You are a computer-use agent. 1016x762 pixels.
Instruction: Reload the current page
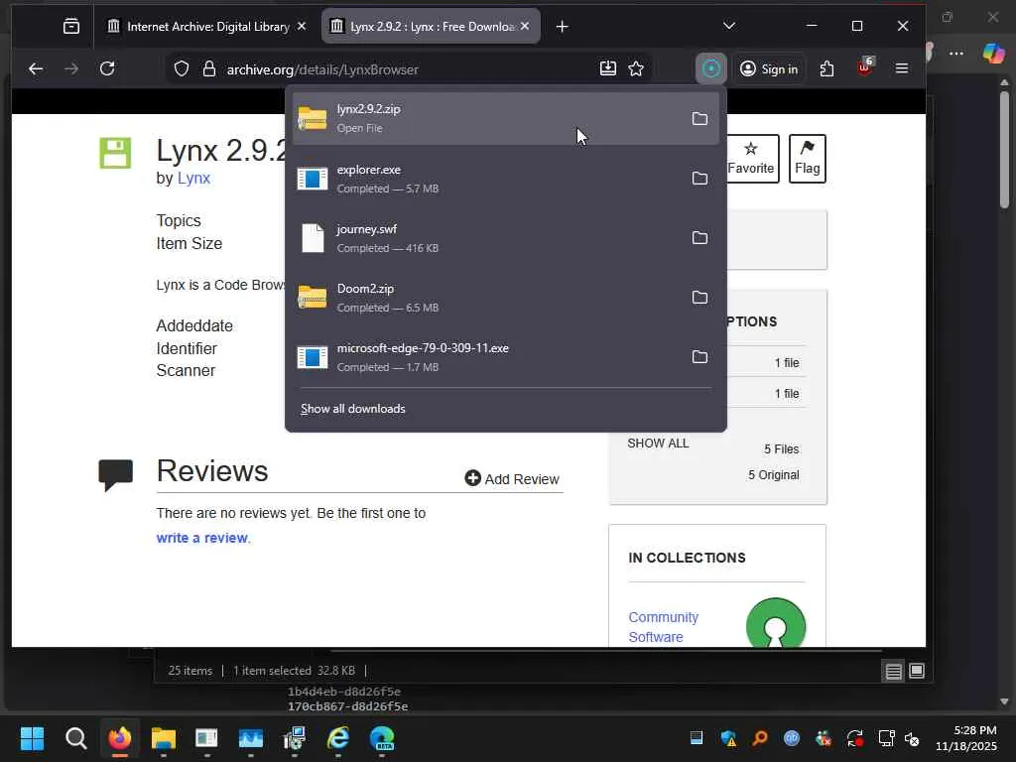(107, 68)
